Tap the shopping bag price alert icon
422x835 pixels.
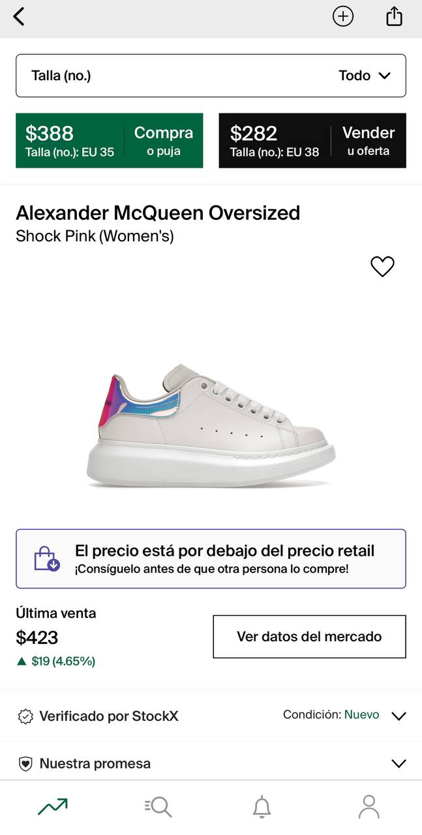click(x=47, y=559)
